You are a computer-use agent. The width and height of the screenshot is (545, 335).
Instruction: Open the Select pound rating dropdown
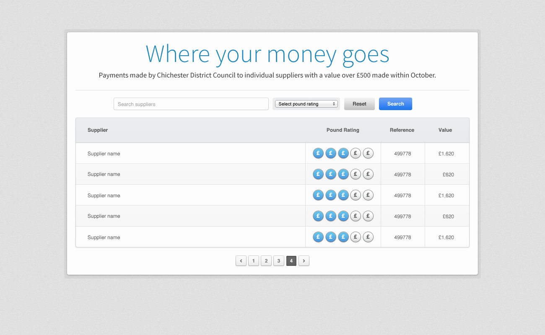[306, 104]
